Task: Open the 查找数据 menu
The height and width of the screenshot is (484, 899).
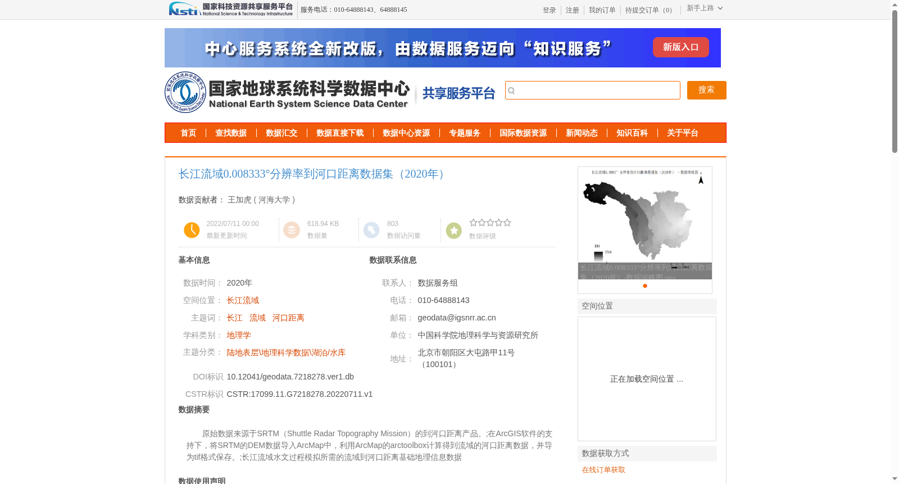Action: point(231,133)
